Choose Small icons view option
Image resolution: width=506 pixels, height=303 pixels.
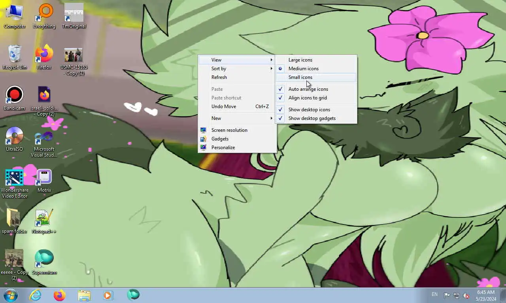point(316,77)
